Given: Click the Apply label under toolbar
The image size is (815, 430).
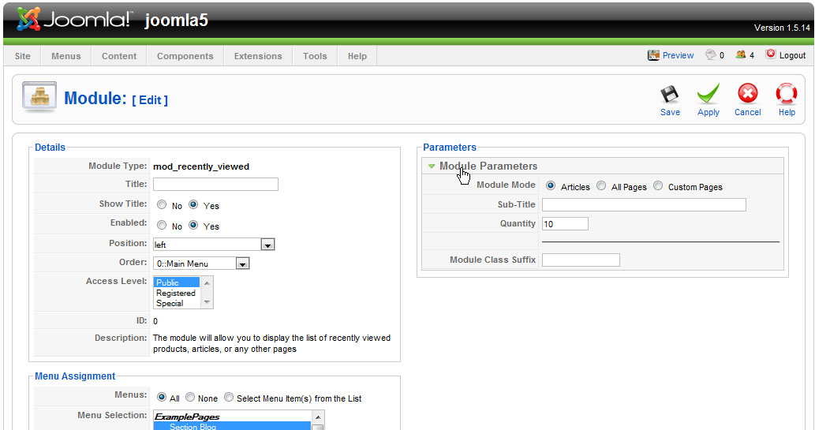Looking at the screenshot, I should pyautogui.click(x=708, y=112).
